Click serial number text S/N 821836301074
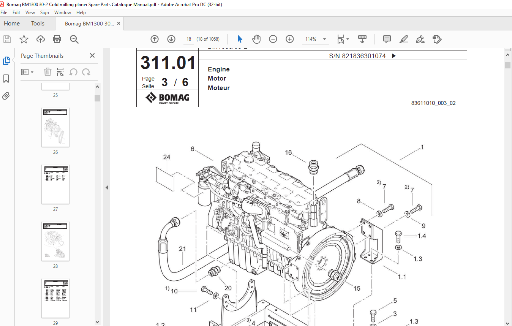Image resolution: width=512 pixels, height=326 pixels. pos(357,56)
